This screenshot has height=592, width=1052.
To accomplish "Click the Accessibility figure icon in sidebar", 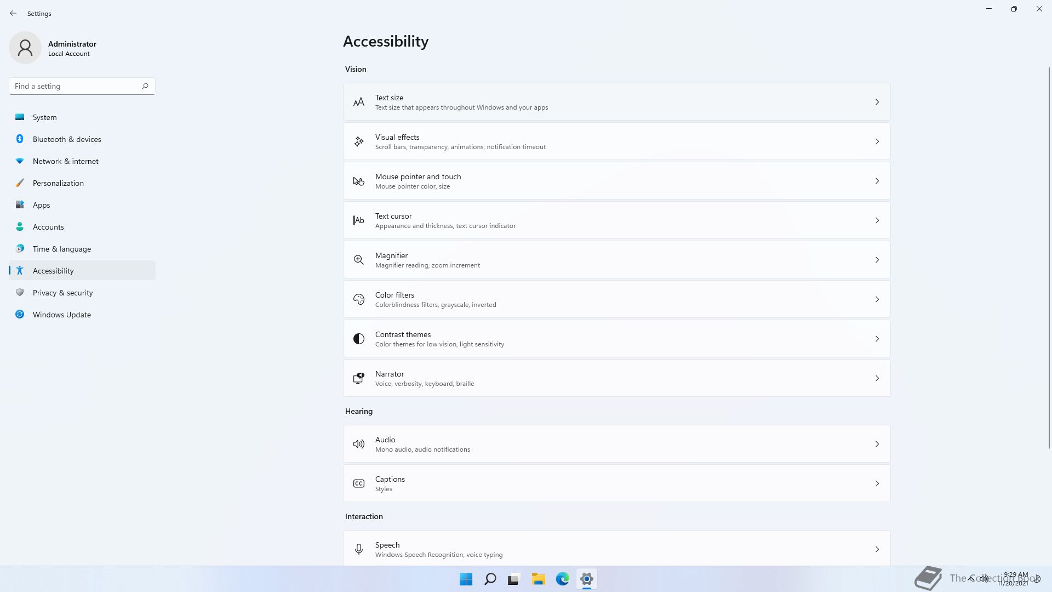I will (20, 270).
